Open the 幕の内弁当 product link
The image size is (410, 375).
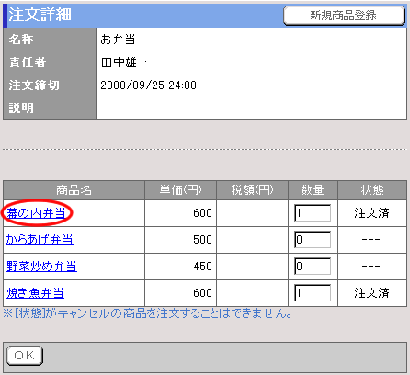(36, 213)
